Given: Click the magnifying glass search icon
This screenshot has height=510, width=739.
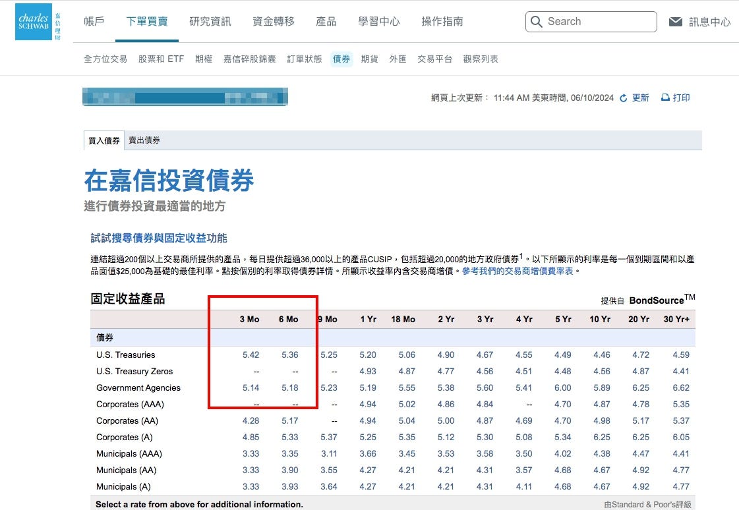Looking at the screenshot, I should pos(537,22).
